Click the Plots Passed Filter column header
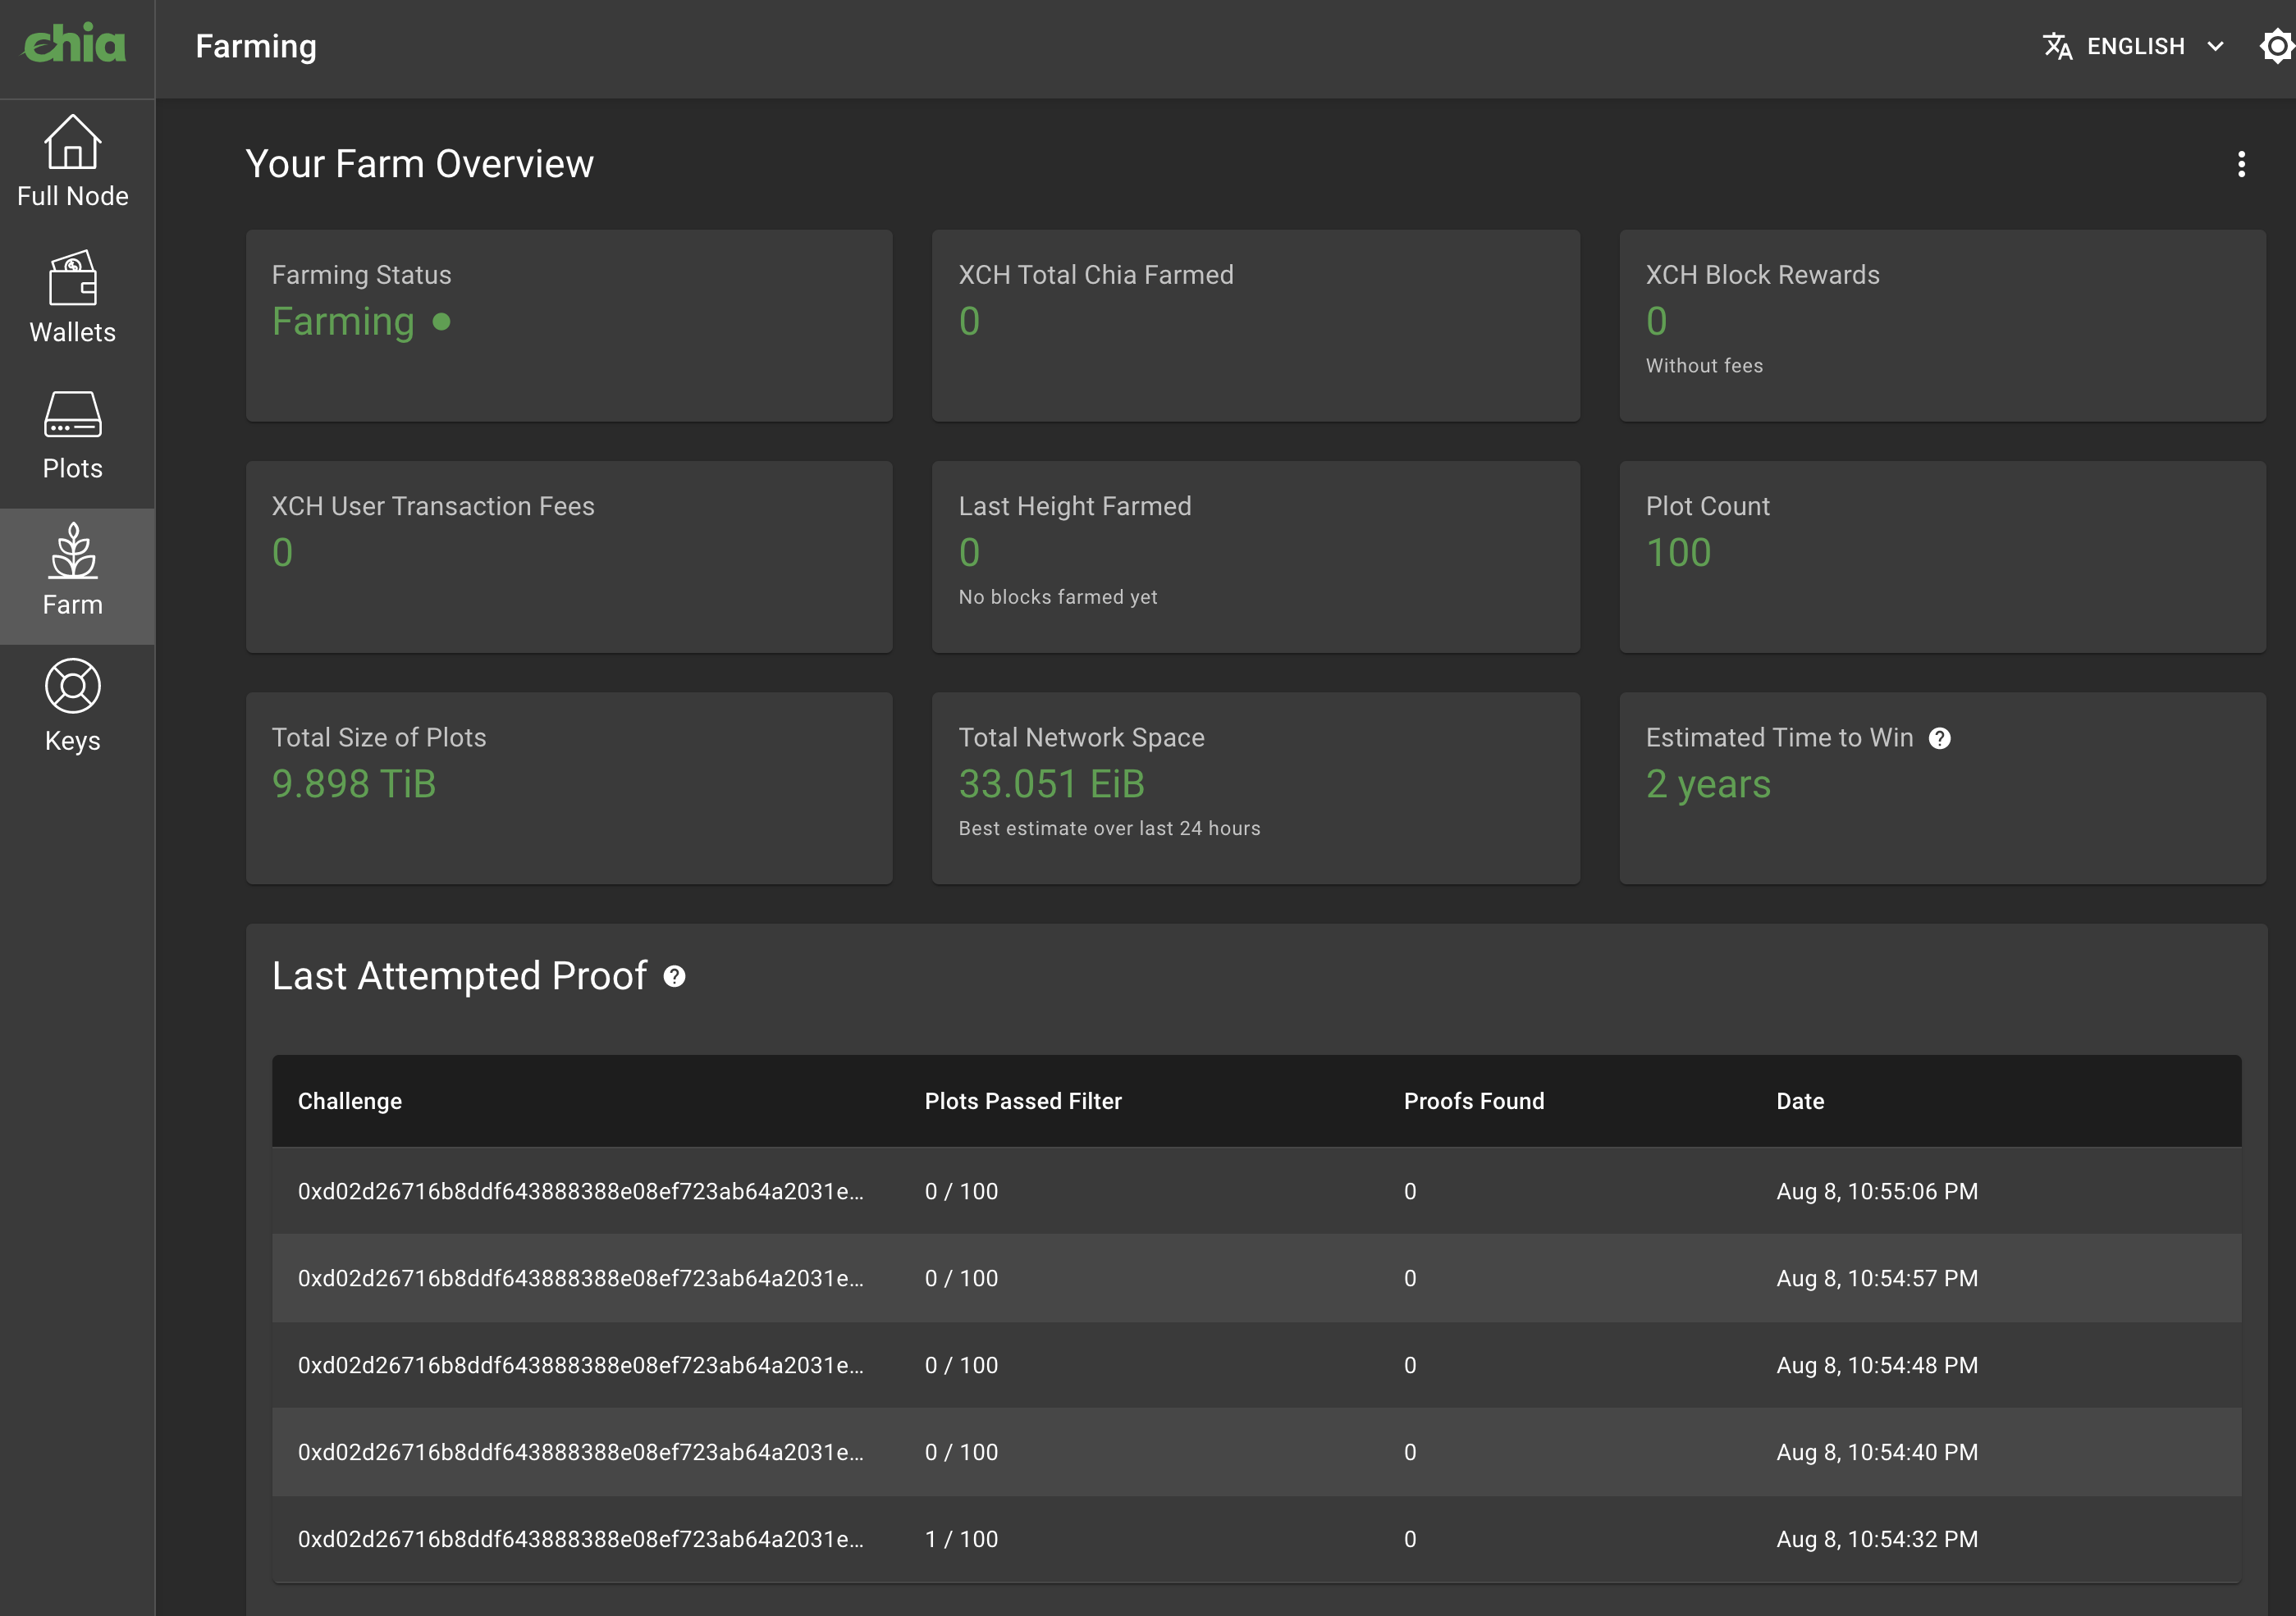 [x=1023, y=1102]
